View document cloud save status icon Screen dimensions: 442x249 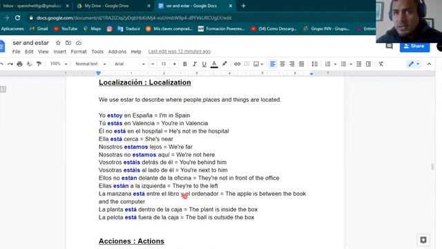[x=79, y=43]
